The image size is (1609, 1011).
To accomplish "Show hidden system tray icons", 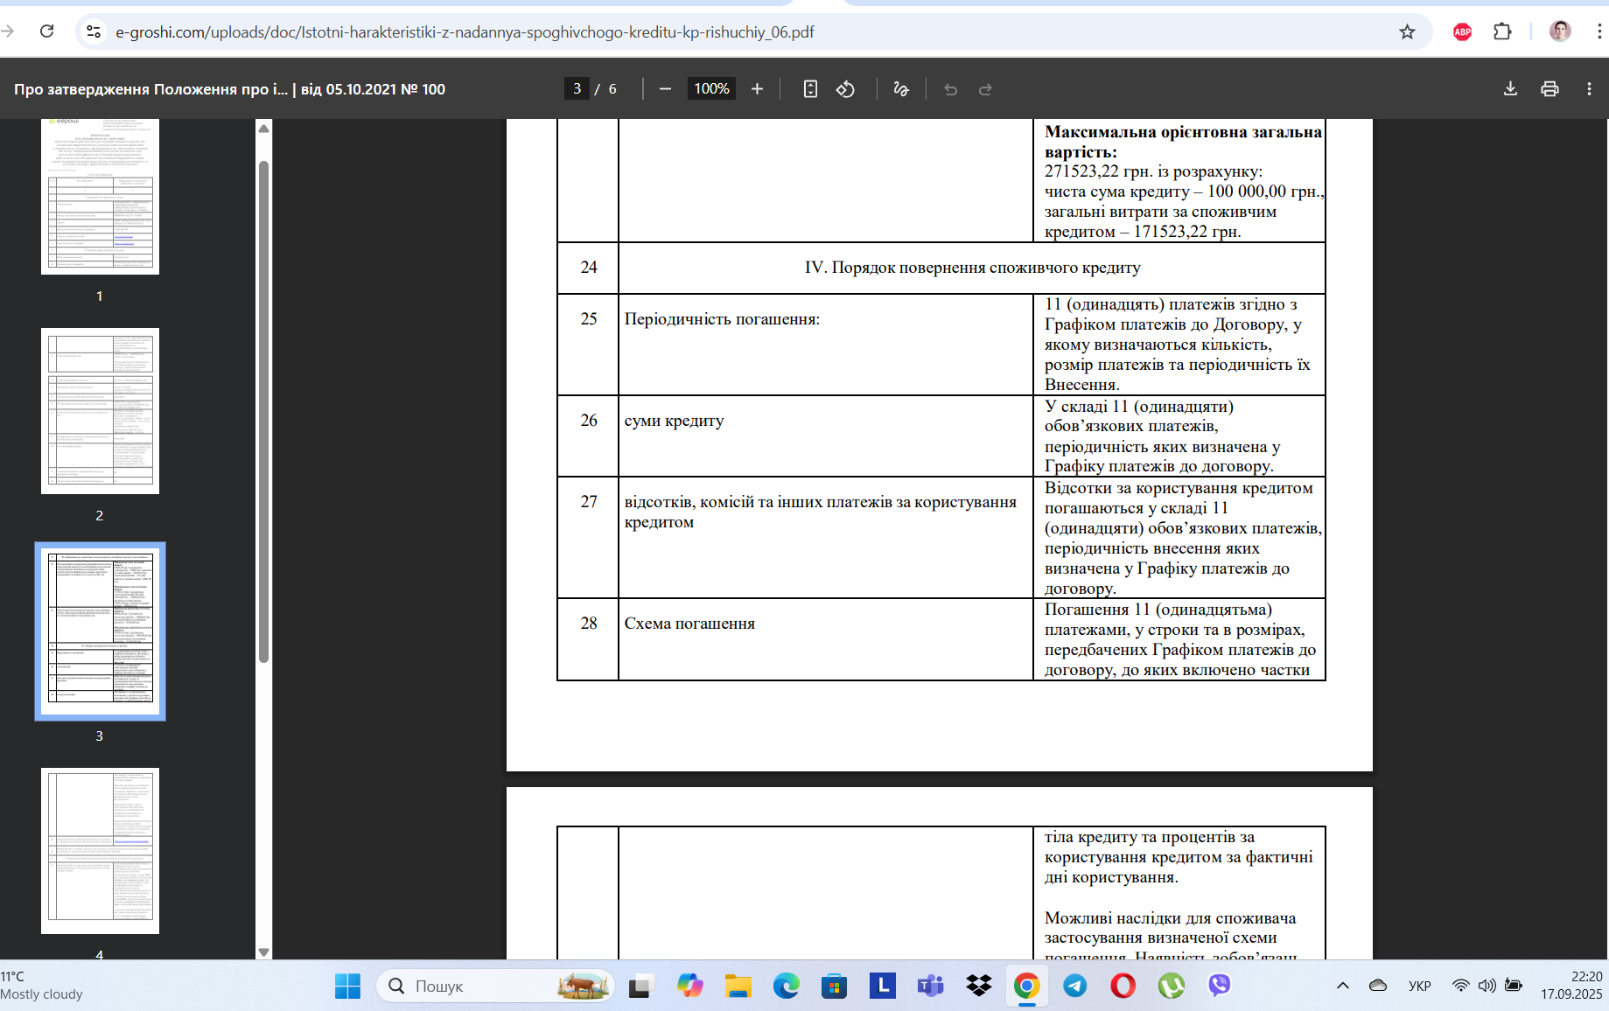I will coord(1342,986).
